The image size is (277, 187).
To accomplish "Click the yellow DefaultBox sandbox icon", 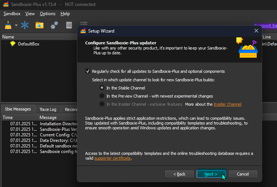I will click(13, 44).
